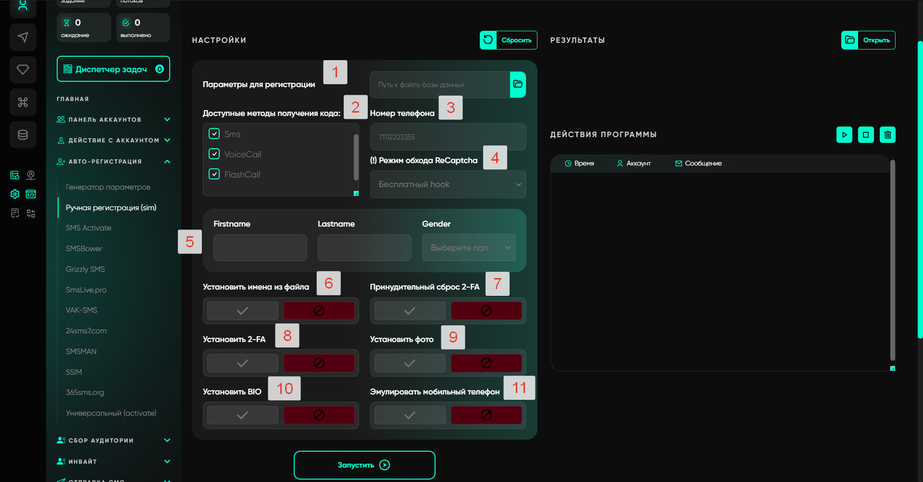Viewport: 923px width, 482px height.
Task: Toggle the FlashCall checkbox
Action: pyautogui.click(x=214, y=174)
